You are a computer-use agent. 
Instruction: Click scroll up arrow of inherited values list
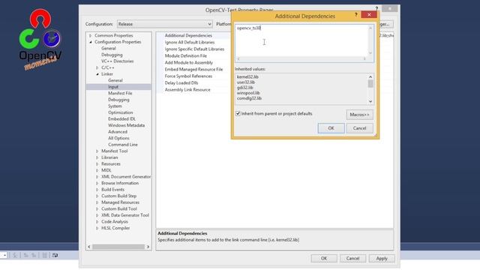(x=370, y=76)
